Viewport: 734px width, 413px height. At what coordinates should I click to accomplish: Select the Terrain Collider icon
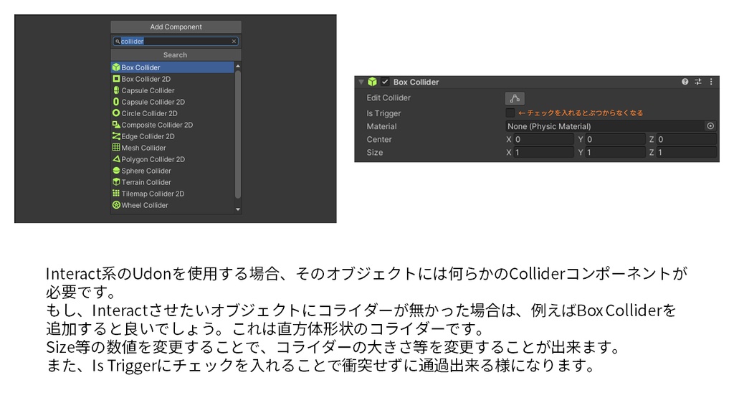click(x=117, y=182)
